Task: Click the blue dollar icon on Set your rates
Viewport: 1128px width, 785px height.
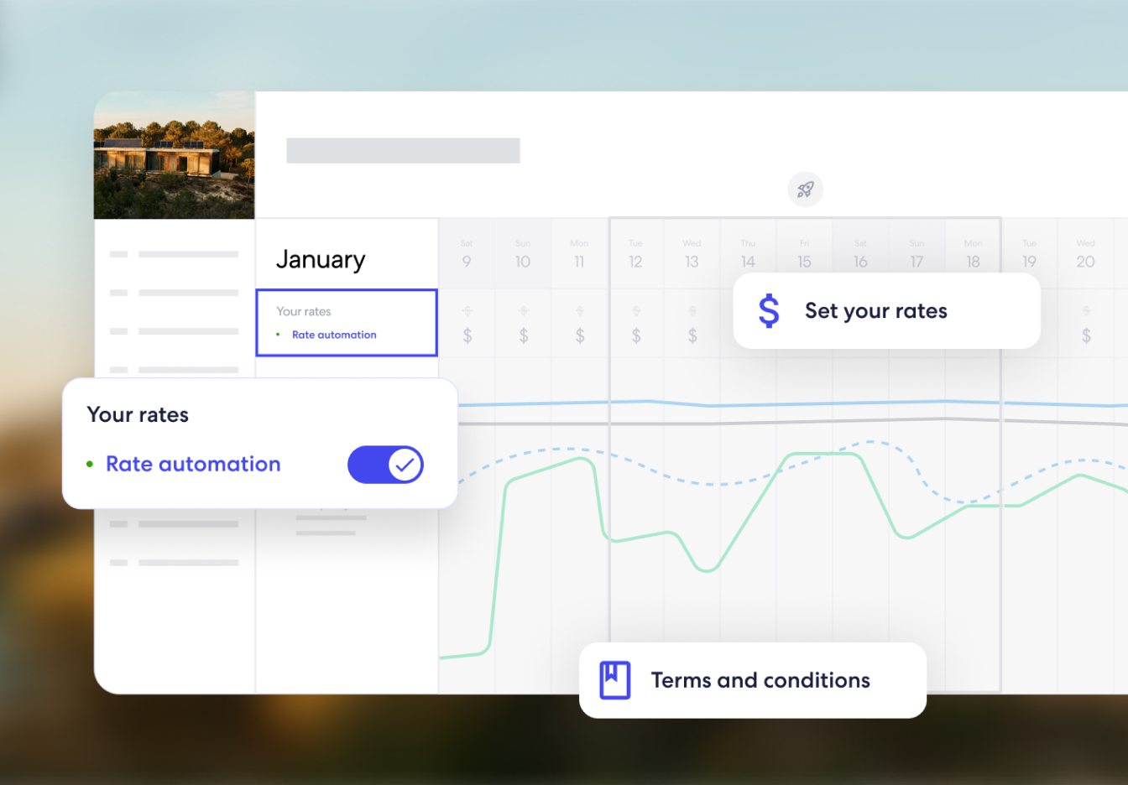Action: click(768, 310)
